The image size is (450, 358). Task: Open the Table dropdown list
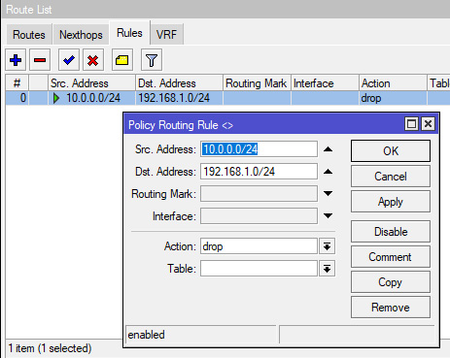tap(327, 269)
